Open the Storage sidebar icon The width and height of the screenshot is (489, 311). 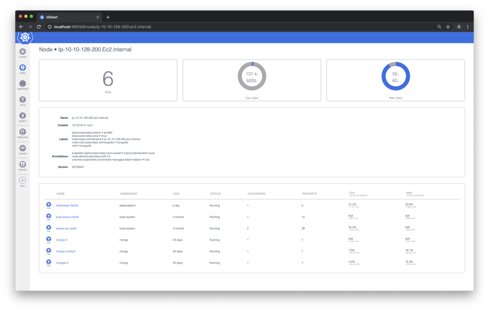[22, 149]
